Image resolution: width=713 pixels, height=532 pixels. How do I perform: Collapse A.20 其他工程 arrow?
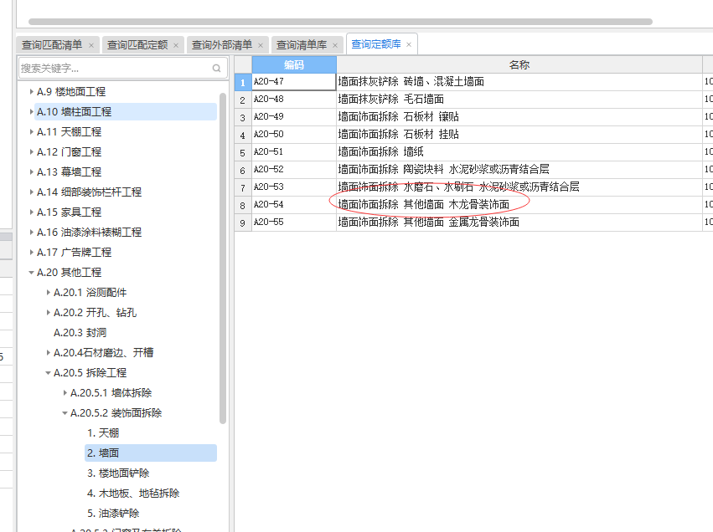[31, 273]
